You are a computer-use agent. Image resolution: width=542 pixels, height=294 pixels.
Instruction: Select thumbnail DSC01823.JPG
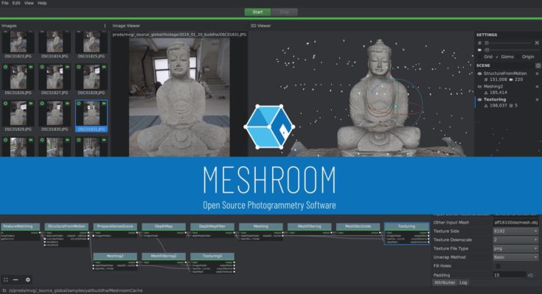[x=18, y=45]
